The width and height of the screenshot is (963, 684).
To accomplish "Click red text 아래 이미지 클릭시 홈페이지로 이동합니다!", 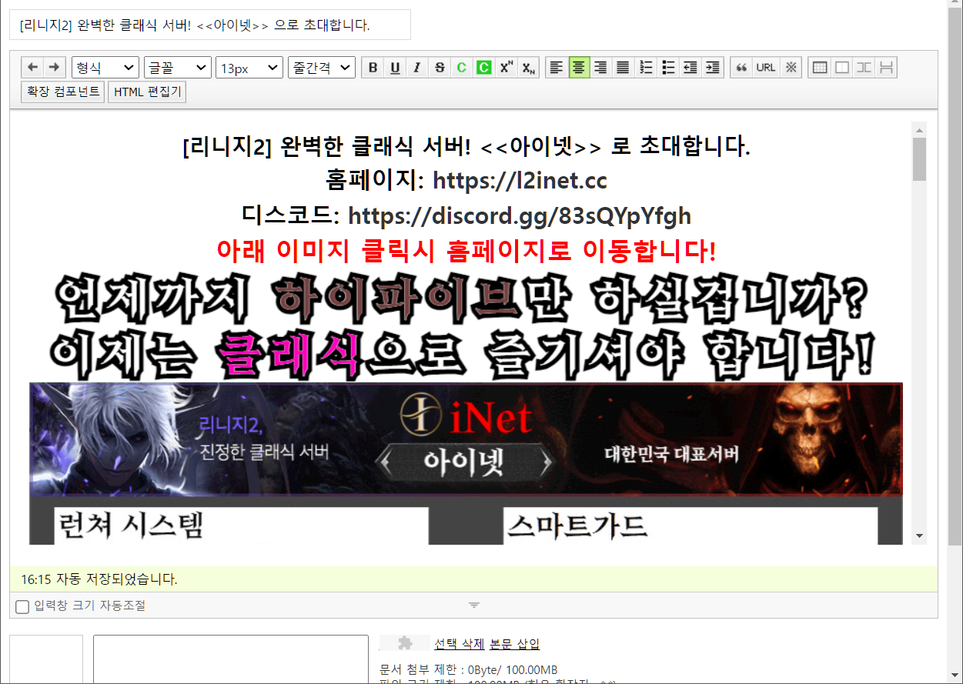I will 466,251.
